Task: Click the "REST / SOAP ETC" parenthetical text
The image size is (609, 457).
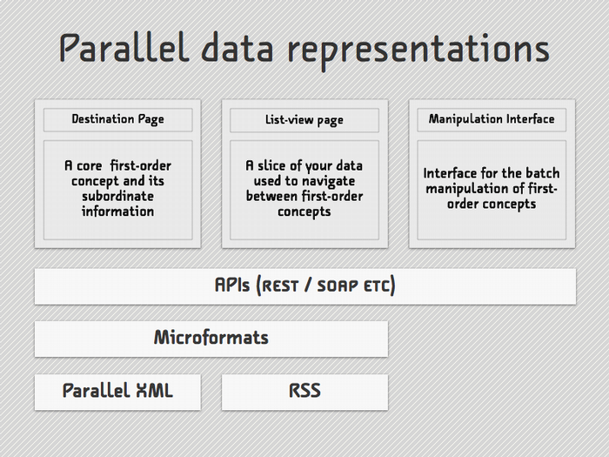Action: [x=329, y=286]
